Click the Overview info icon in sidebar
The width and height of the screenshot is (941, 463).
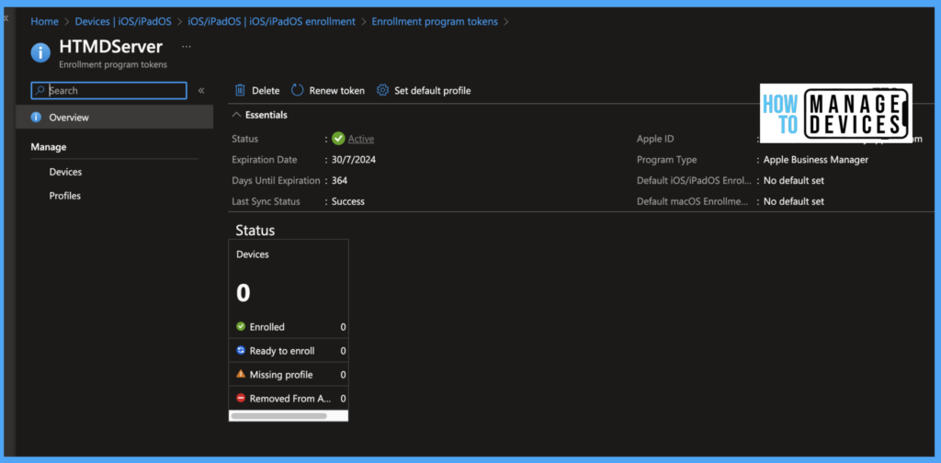[36, 117]
